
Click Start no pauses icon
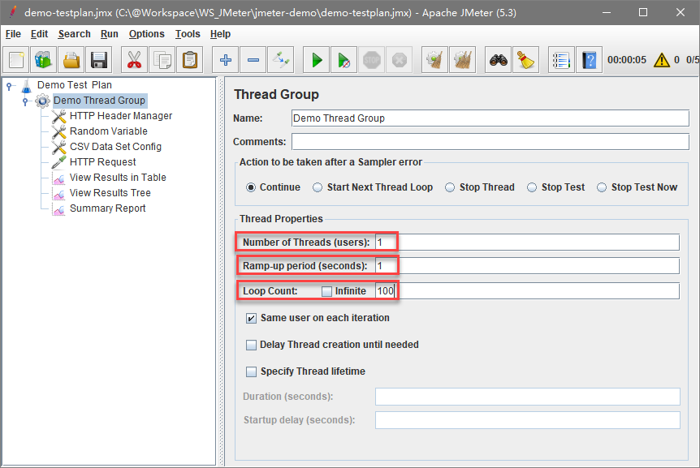pyautogui.click(x=344, y=60)
